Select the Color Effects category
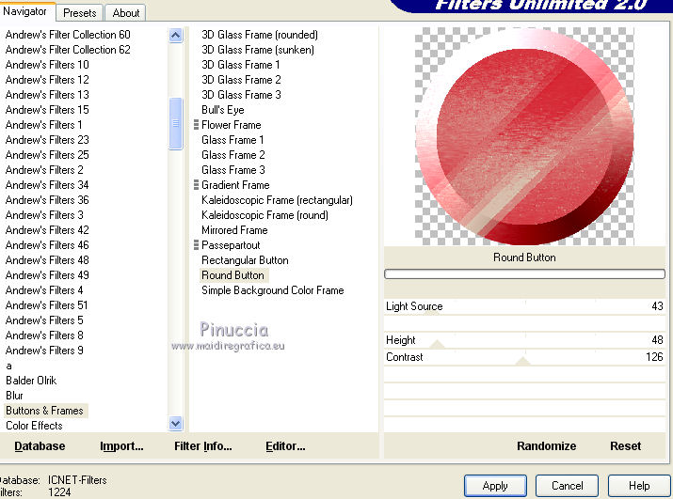This screenshot has height=499, width=673. click(34, 426)
